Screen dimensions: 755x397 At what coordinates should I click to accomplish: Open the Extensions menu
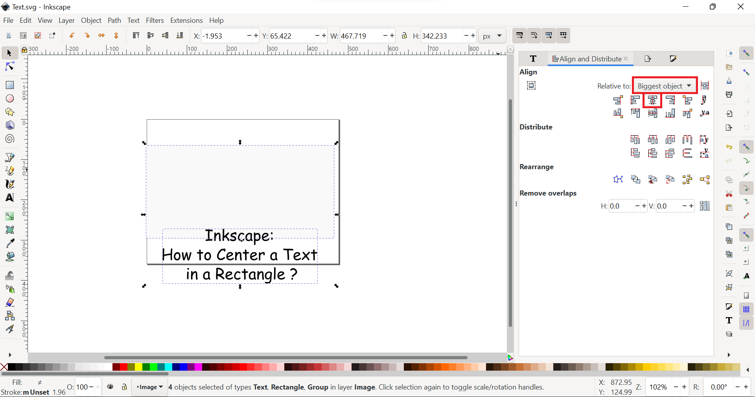[x=186, y=20]
